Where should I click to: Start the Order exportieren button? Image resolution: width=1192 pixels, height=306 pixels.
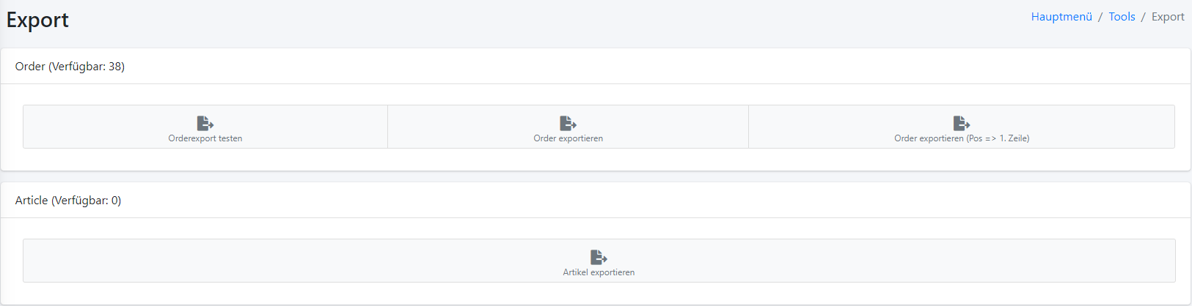coord(568,127)
